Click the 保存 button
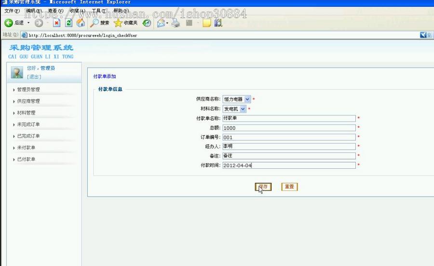The image size is (434, 266). tap(263, 187)
